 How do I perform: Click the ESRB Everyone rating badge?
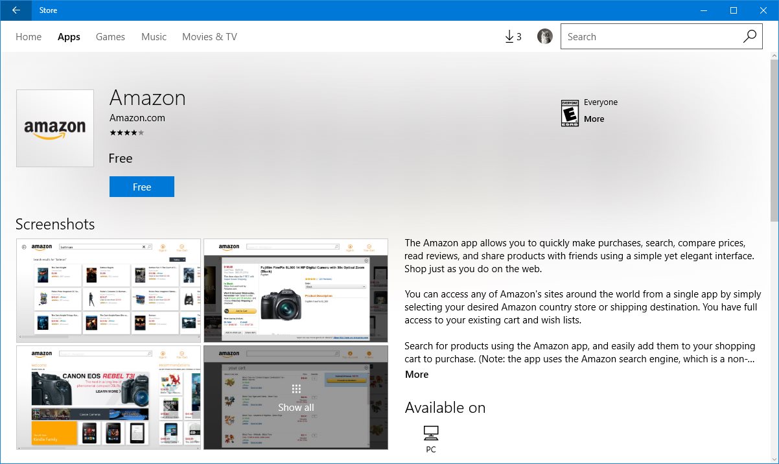click(570, 113)
